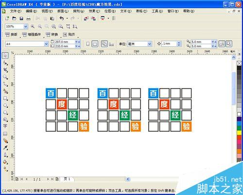Click the 排版 toolbar button
The width and height of the screenshot is (243, 195).
pos(11,35)
